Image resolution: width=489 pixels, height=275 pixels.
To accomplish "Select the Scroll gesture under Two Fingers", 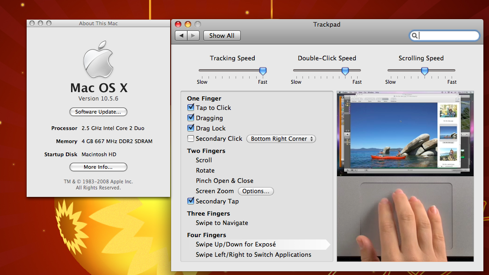I will coord(204,160).
